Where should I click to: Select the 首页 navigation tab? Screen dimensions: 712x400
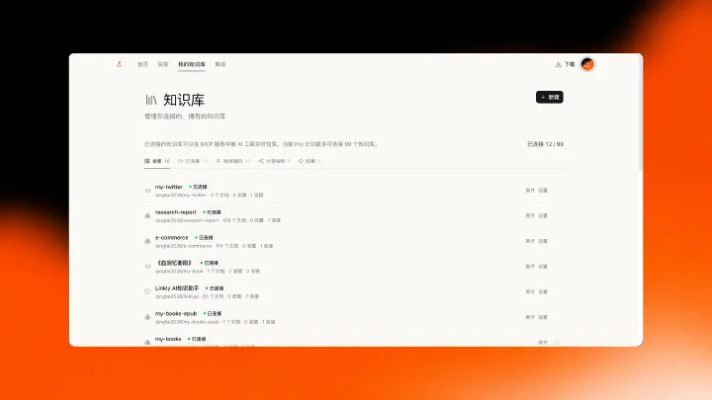(142, 64)
